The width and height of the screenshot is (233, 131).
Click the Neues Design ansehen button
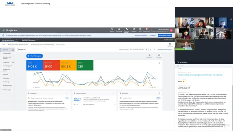coord(165,35)
